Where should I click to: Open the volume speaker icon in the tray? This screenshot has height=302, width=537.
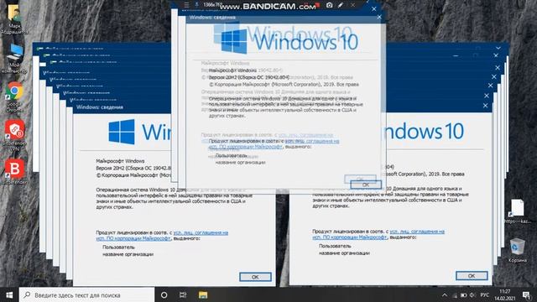click(x=472, y=295)
